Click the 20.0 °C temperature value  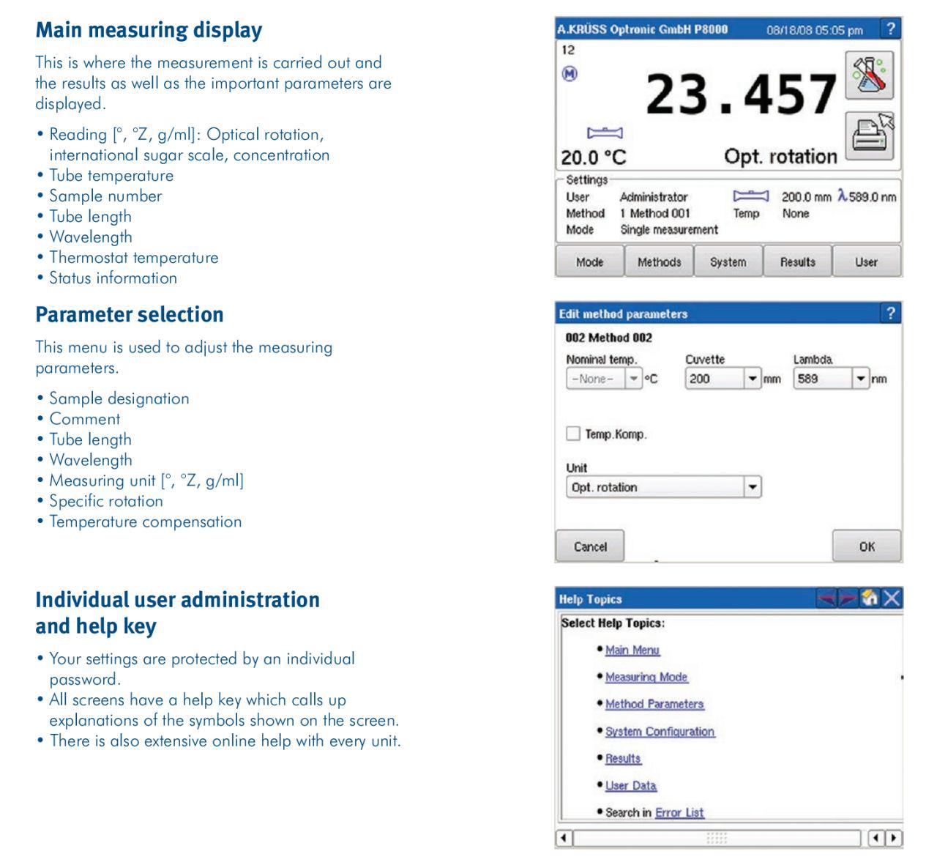(594, 157)
